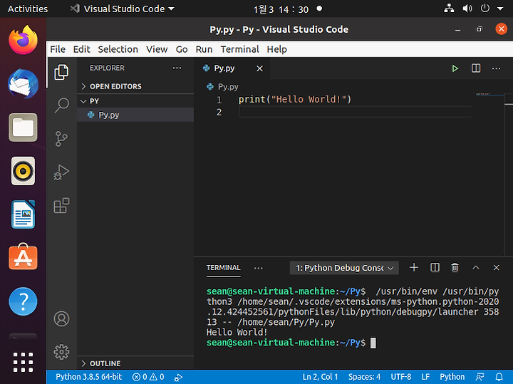Open notifications bell in status bar
This screenshot has height=384, width=513.
499,377
